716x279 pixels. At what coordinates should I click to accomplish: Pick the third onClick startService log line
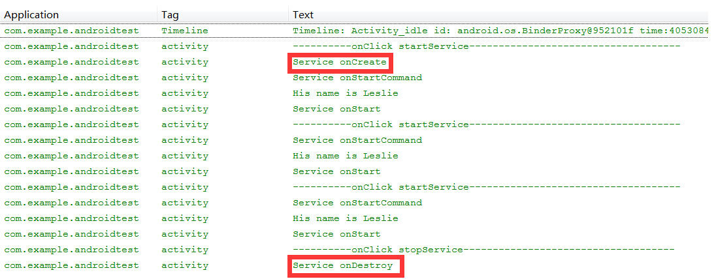[487, 187]
